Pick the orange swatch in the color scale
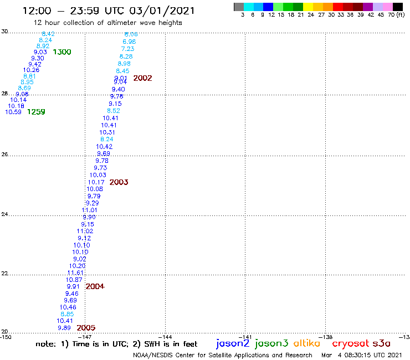The image size is (410, 360). click(327, 7)
